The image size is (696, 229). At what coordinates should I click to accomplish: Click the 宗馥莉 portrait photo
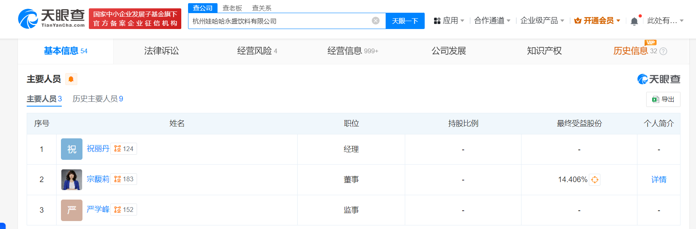(72, 180)
